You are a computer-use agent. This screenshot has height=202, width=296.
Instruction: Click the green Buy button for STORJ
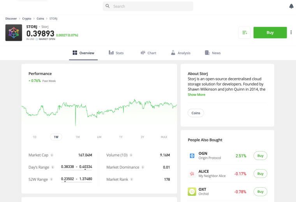coord(270,33)
